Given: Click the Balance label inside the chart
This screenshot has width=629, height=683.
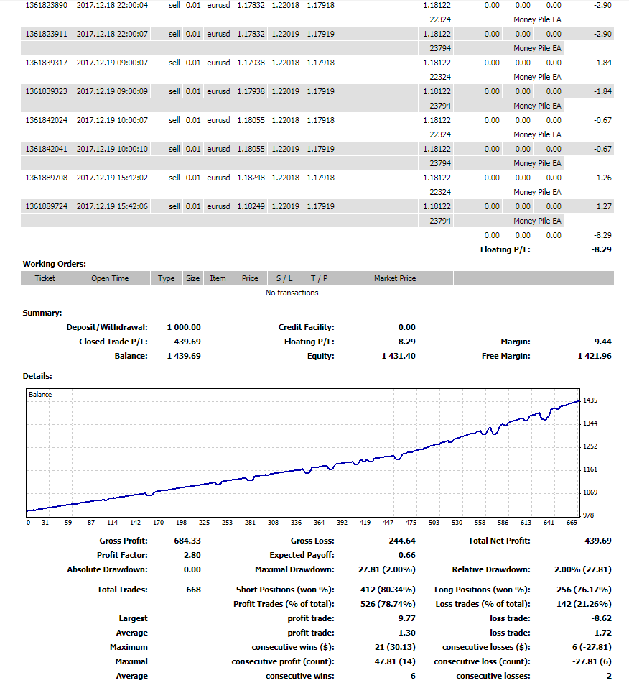Looking at the screenshot, I should click(40, 394).
